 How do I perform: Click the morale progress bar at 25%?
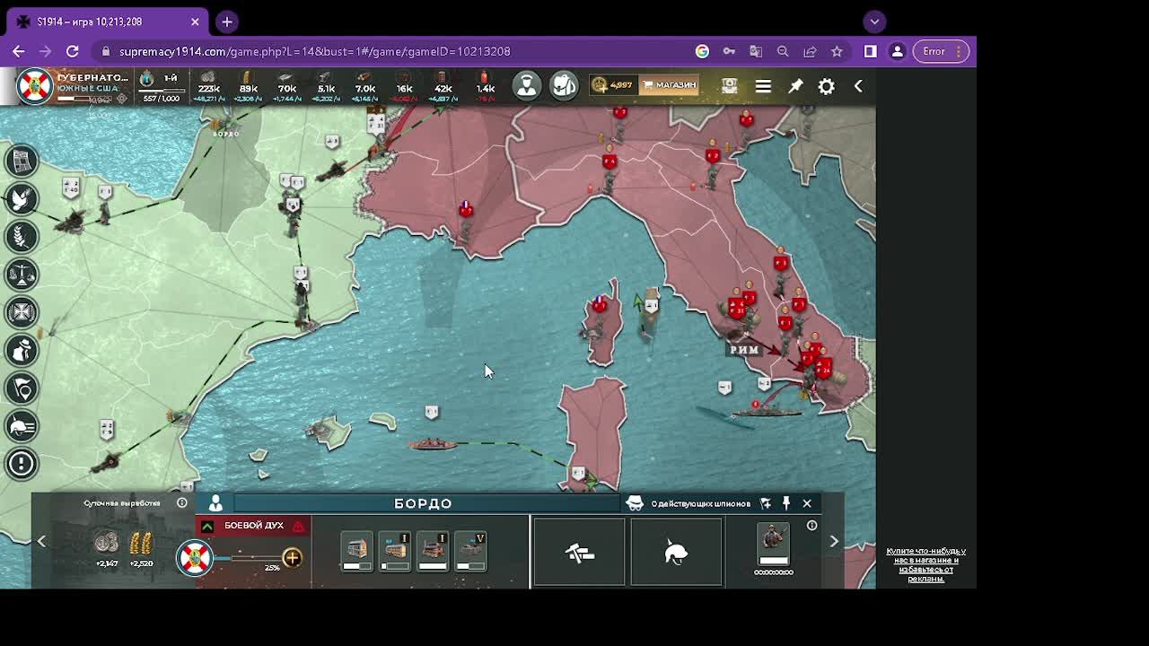coord(247,559)
